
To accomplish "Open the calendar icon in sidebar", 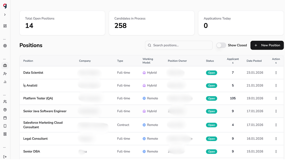I will (x=5, y=118).
